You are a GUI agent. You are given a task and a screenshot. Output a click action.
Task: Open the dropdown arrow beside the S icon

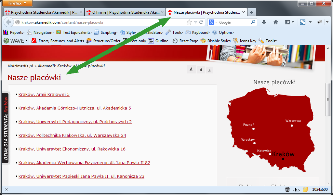pos(310,22)
